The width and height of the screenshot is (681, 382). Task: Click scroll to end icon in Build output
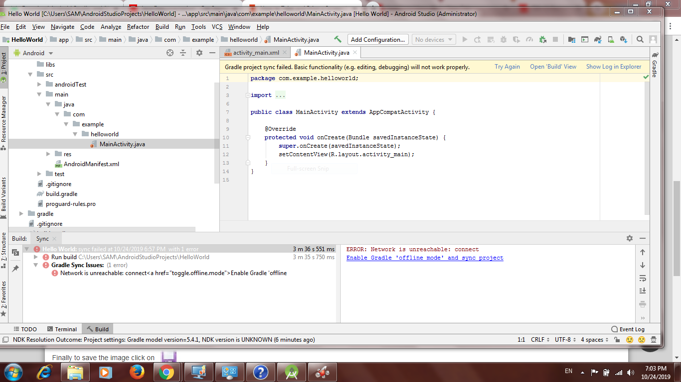click(x=643, y=291)
